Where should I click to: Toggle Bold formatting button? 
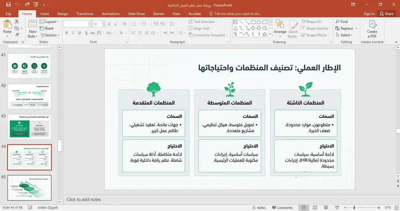coord(66,33)
